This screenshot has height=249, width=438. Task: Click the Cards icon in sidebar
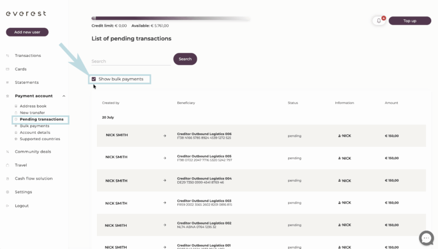(7, 69)
